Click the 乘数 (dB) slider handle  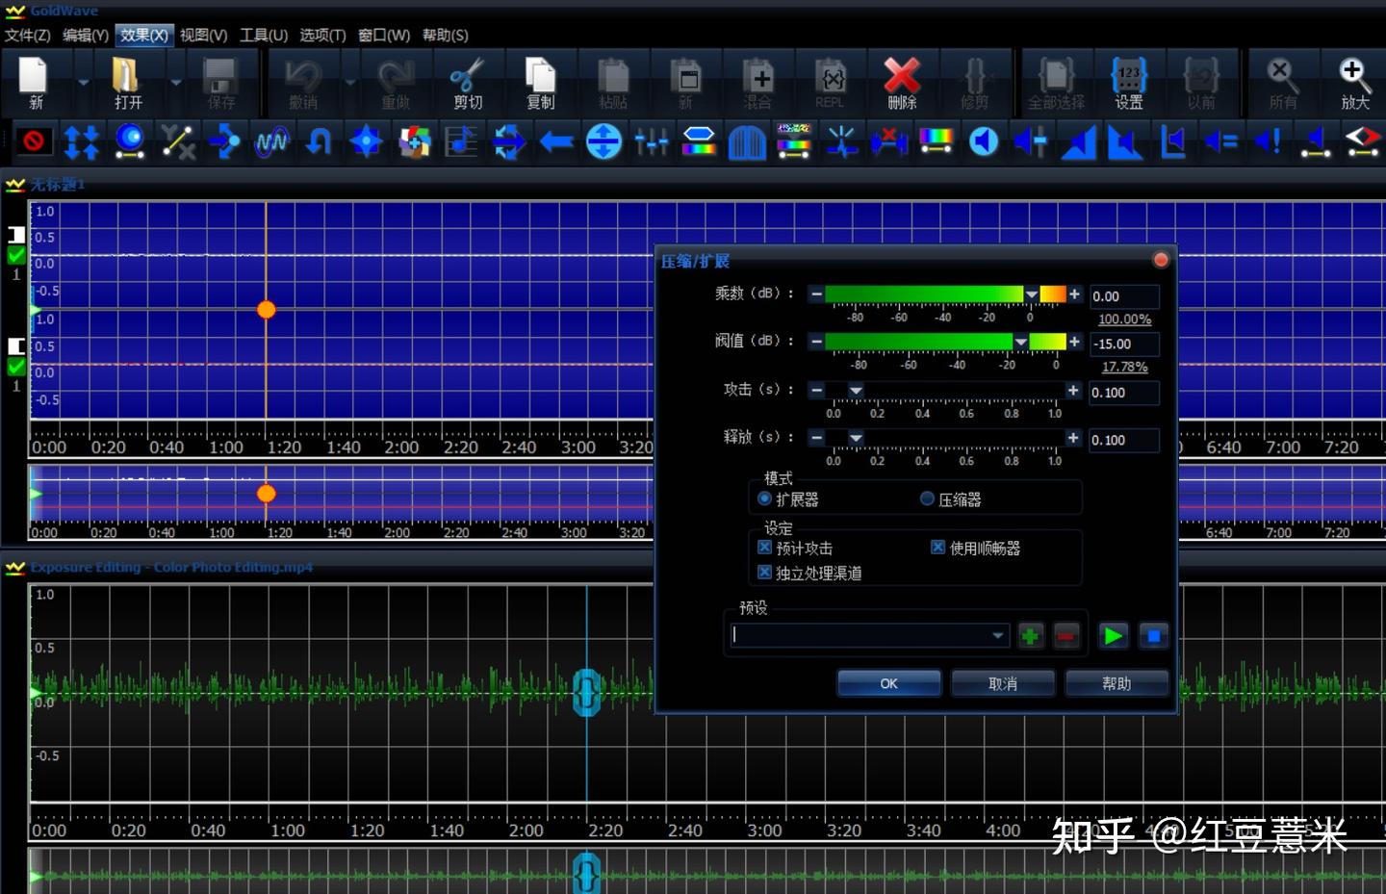click(x=1032, y=294)
